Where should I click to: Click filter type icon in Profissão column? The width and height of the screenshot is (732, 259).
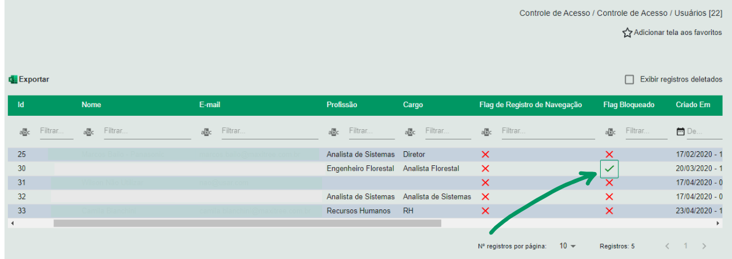[x=333, y=132]
